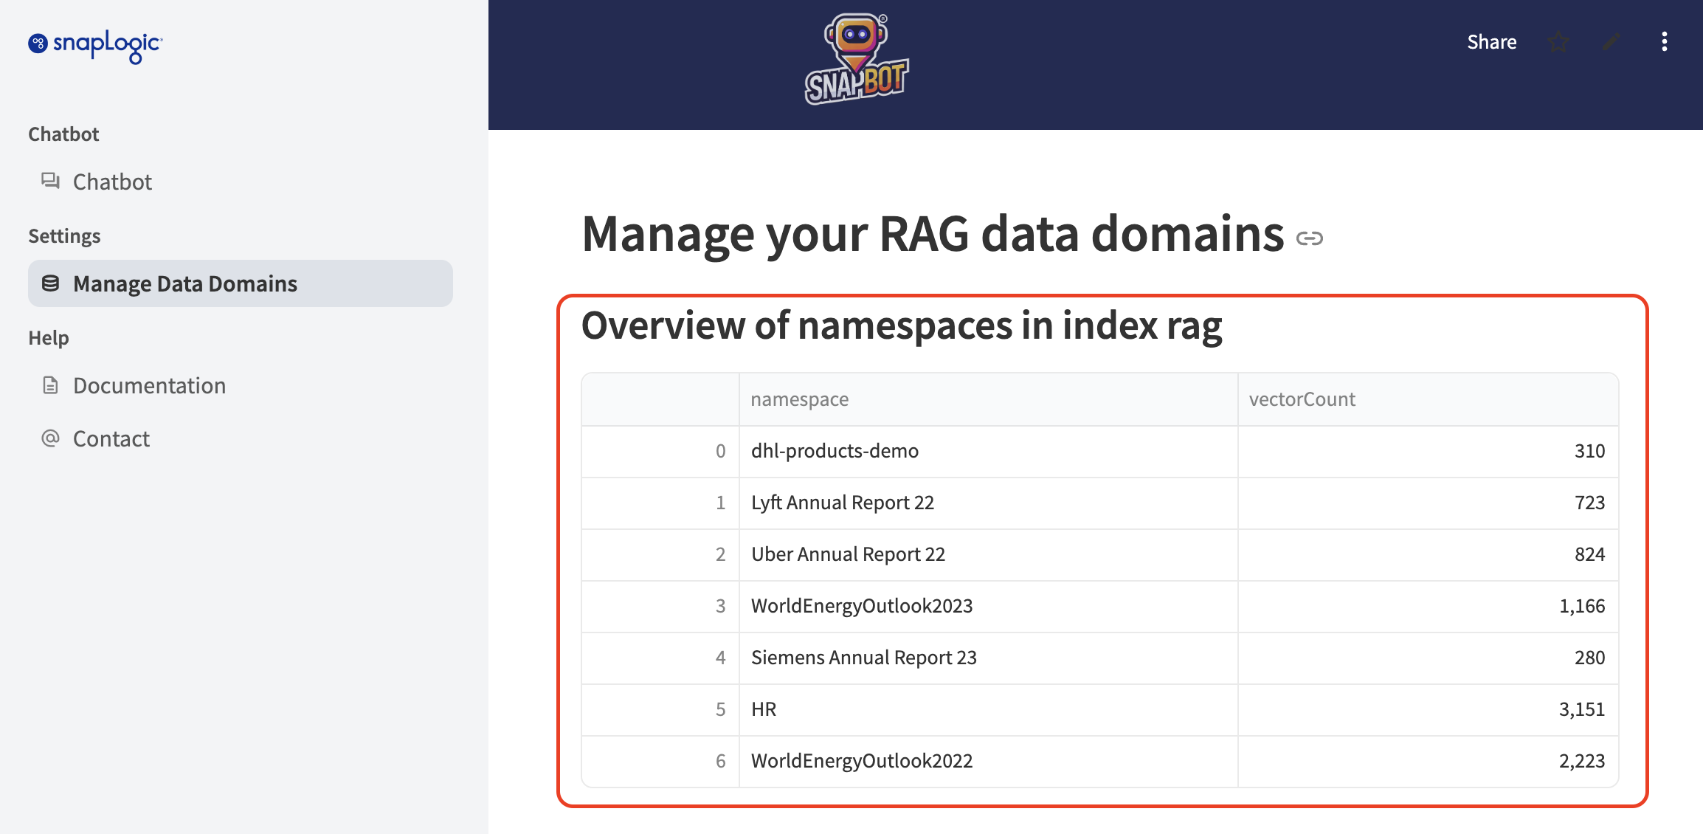
Task: Click the SnapBot robot logo
Action: [x=856, y=61]
